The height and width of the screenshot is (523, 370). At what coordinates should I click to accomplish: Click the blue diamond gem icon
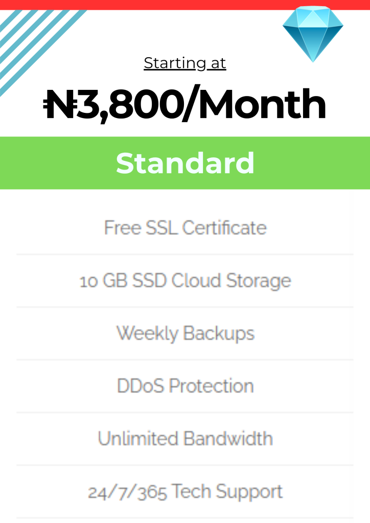click(x=313, y=33)
